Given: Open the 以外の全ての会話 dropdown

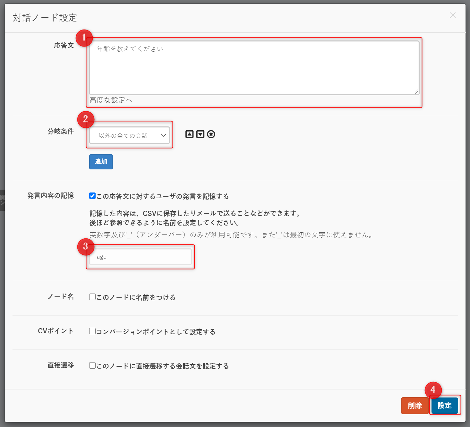Looking at the screenshot, I should tap(130, 135).
